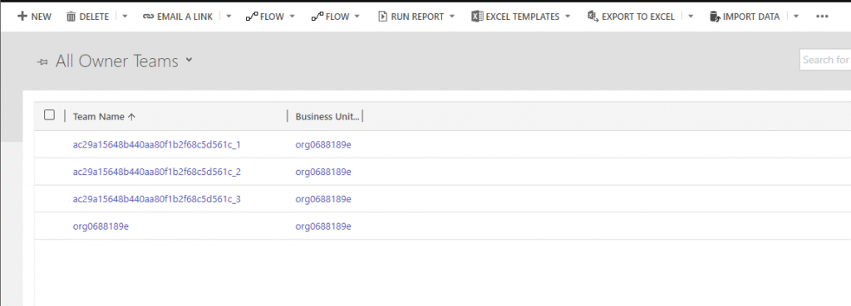Click the Search for records field
The height and width of the screenshot is (306, 851).
tap(825, 60)
